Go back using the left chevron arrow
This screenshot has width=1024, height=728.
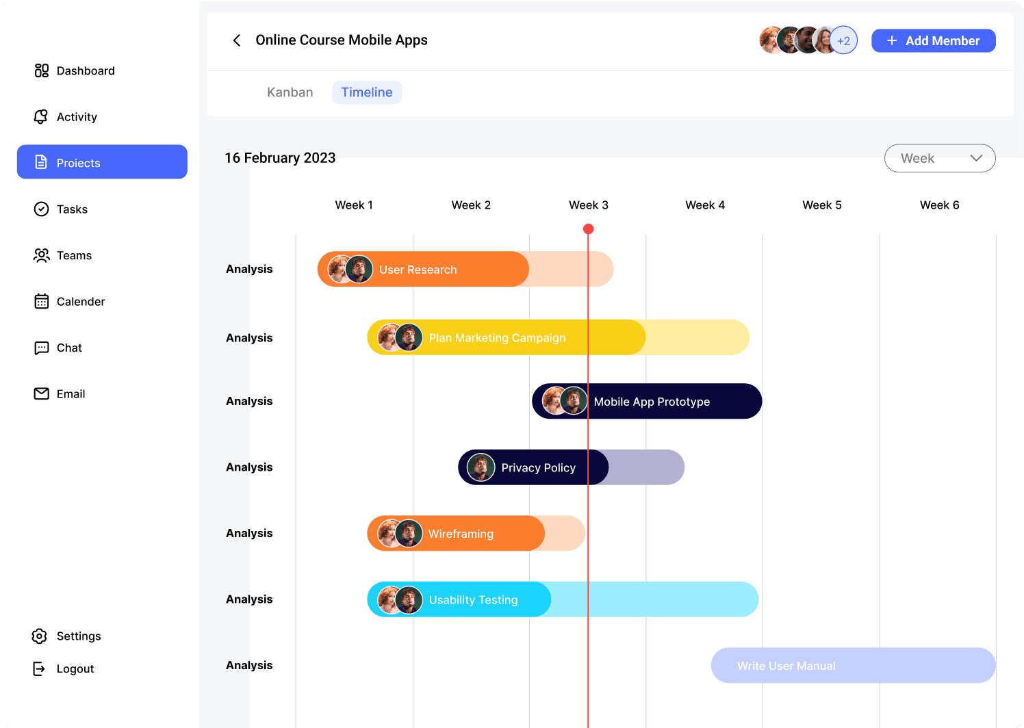237,40
